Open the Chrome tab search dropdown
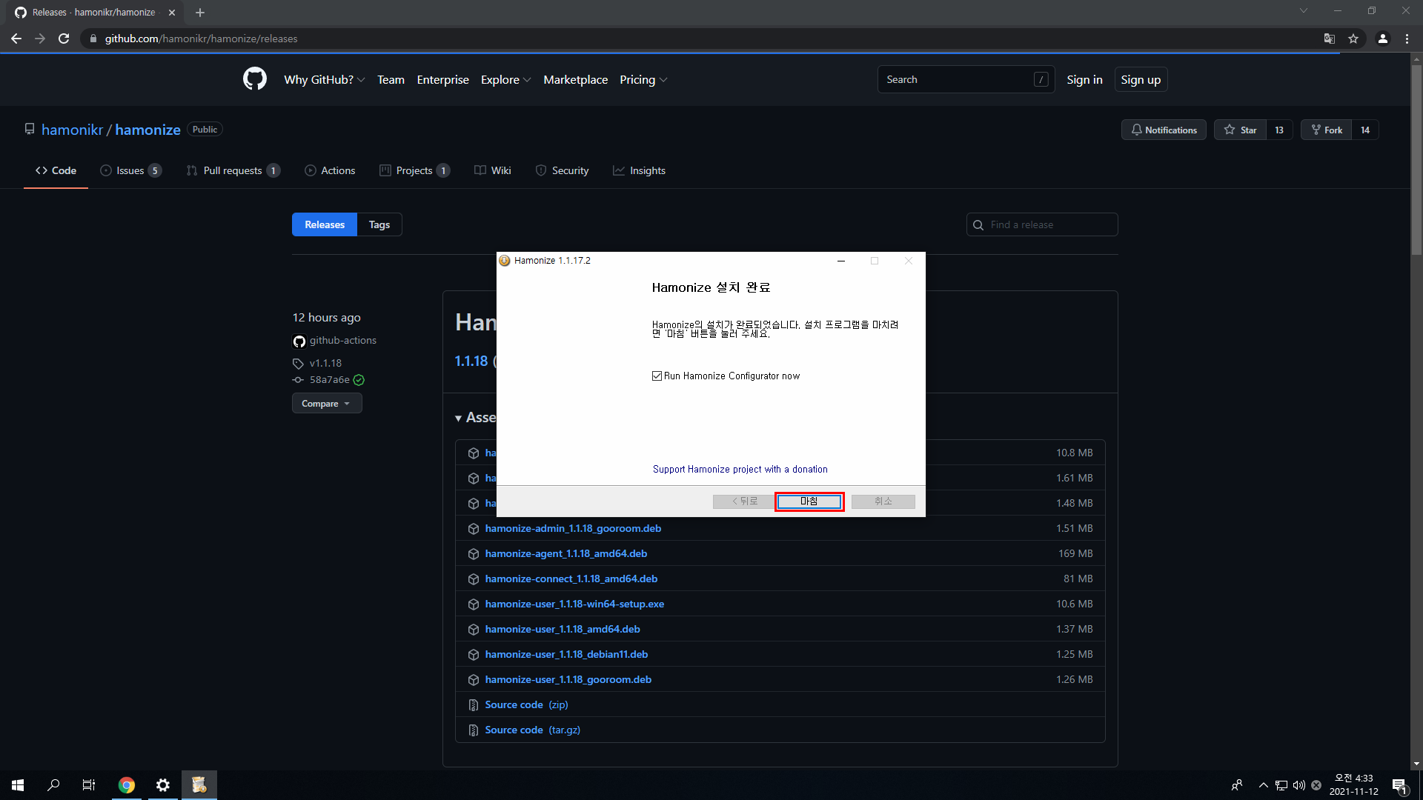Image resolution: width=1423 pixels, height=800 pixels. pyautogui.click(x=1304, y=11)
